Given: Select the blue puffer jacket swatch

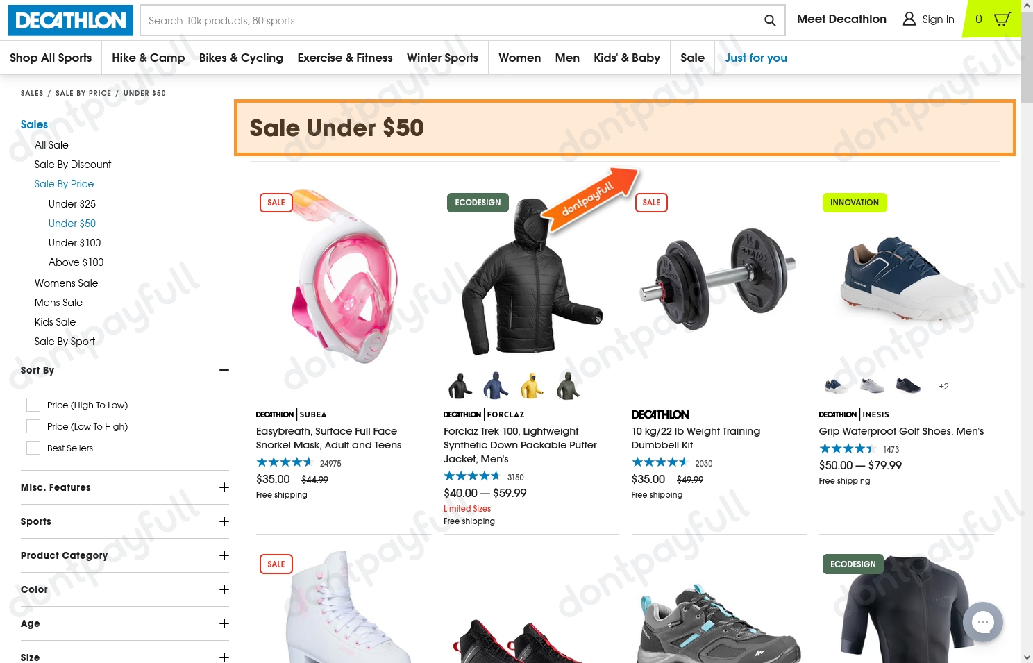Looking at the screenshot, I should pyautogui.click(x=496, y=386).
